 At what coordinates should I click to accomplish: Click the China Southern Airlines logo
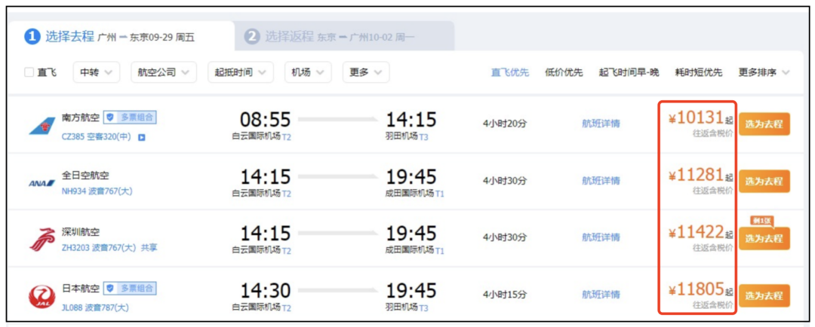tap(42, 125)
